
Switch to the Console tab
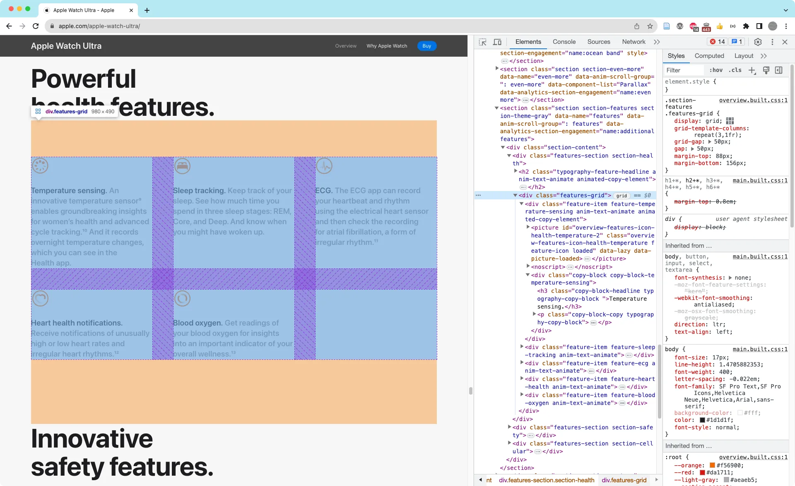564,42
